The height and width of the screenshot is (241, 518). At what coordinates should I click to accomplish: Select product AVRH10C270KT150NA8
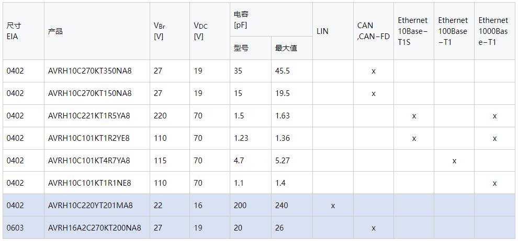[89, 93]
